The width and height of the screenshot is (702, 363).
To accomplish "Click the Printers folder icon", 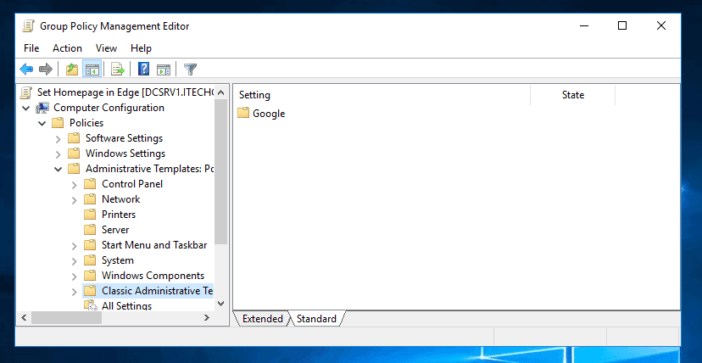I will [x=90, y=214].
